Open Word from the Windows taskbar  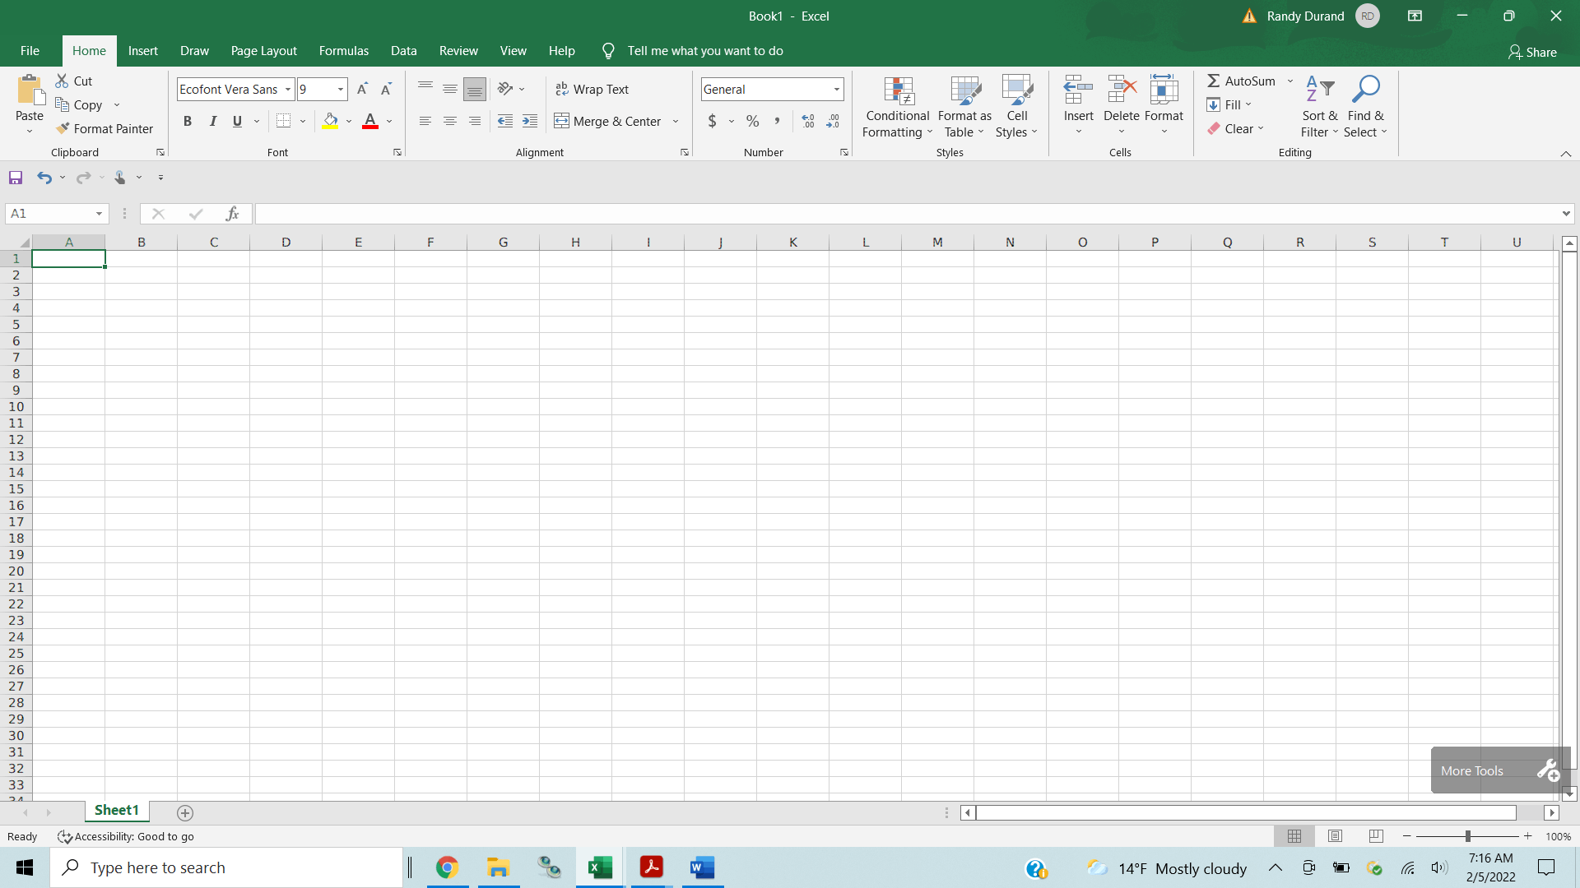coord(702,867)
